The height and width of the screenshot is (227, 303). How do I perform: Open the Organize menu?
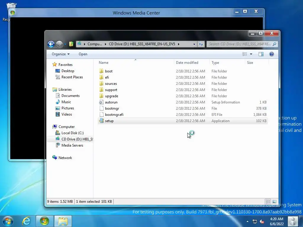60,54
